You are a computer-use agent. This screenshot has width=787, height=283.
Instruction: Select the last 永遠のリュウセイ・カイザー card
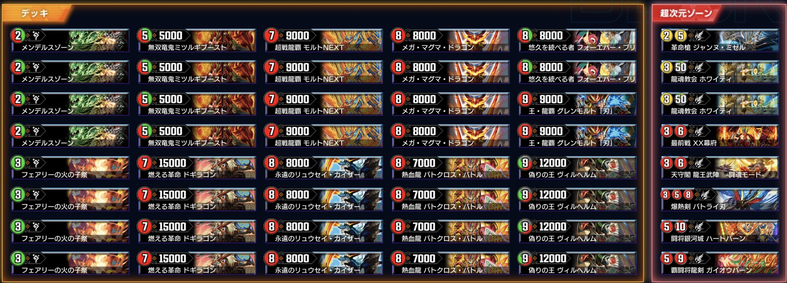[x=323, y=263]
